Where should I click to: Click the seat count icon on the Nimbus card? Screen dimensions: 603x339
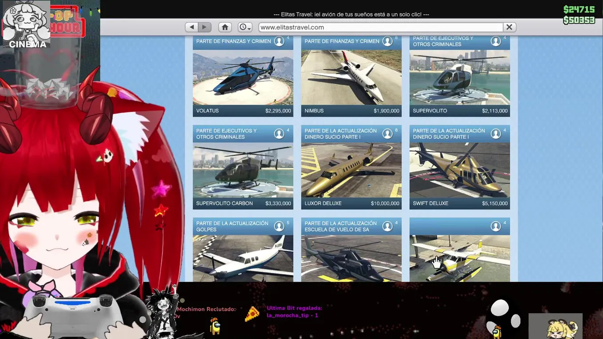click(388, 41)
